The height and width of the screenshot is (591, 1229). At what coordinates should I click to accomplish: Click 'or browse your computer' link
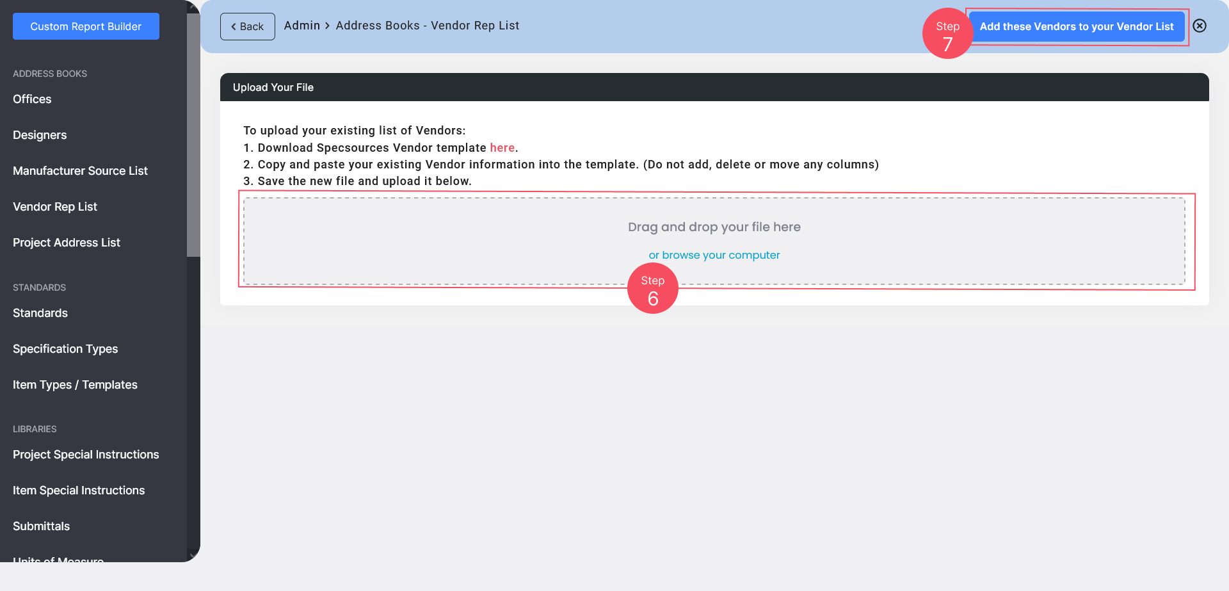(714, 255)
